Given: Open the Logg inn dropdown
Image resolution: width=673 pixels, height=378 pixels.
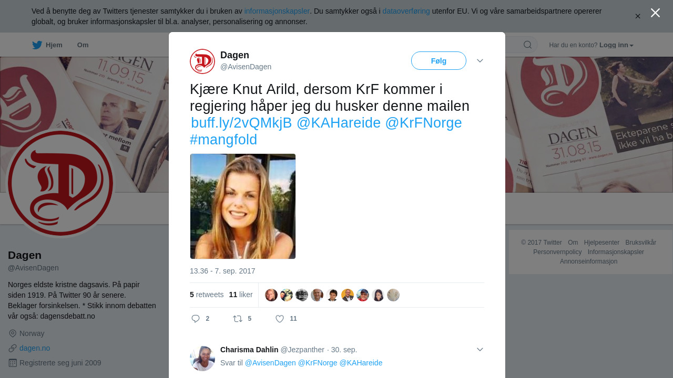Looking at the screenshot, I should [x=616, y=45].
